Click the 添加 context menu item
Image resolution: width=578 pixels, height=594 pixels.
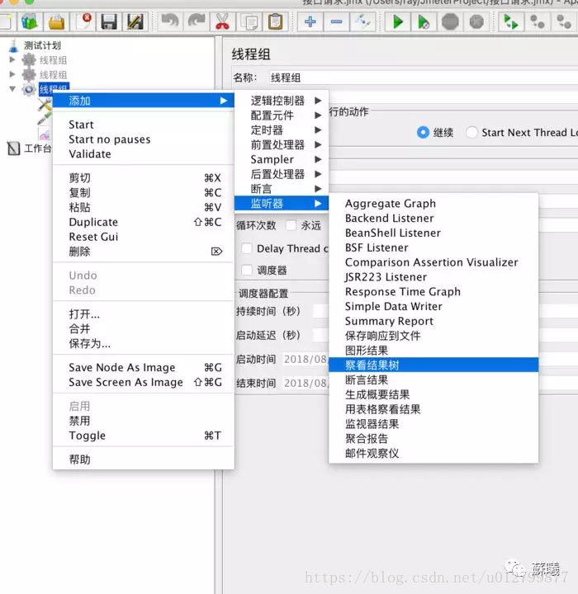pyautogui.click(x=144, y=101)
